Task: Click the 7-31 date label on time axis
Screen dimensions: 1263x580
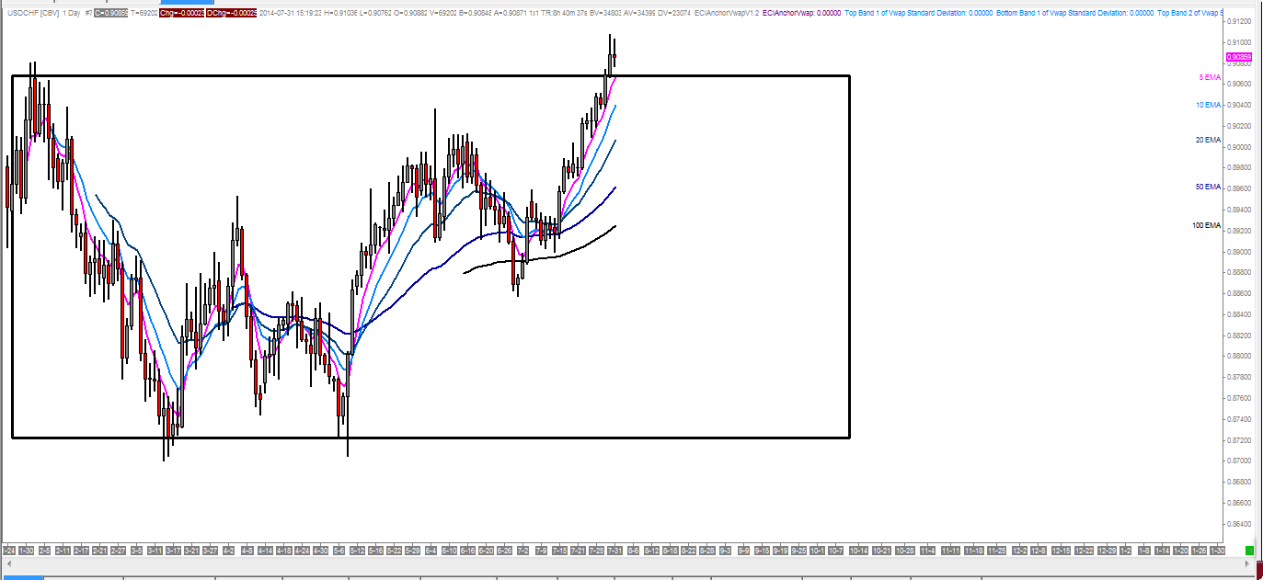Action: point(614,550)
